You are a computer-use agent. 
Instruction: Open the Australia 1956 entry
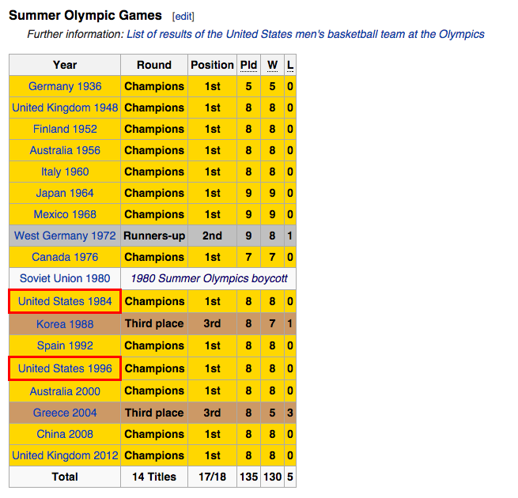pyautogui.click(x=65, y=150)
